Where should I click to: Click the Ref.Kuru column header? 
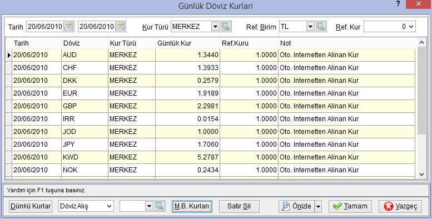[x=249, y=43]
